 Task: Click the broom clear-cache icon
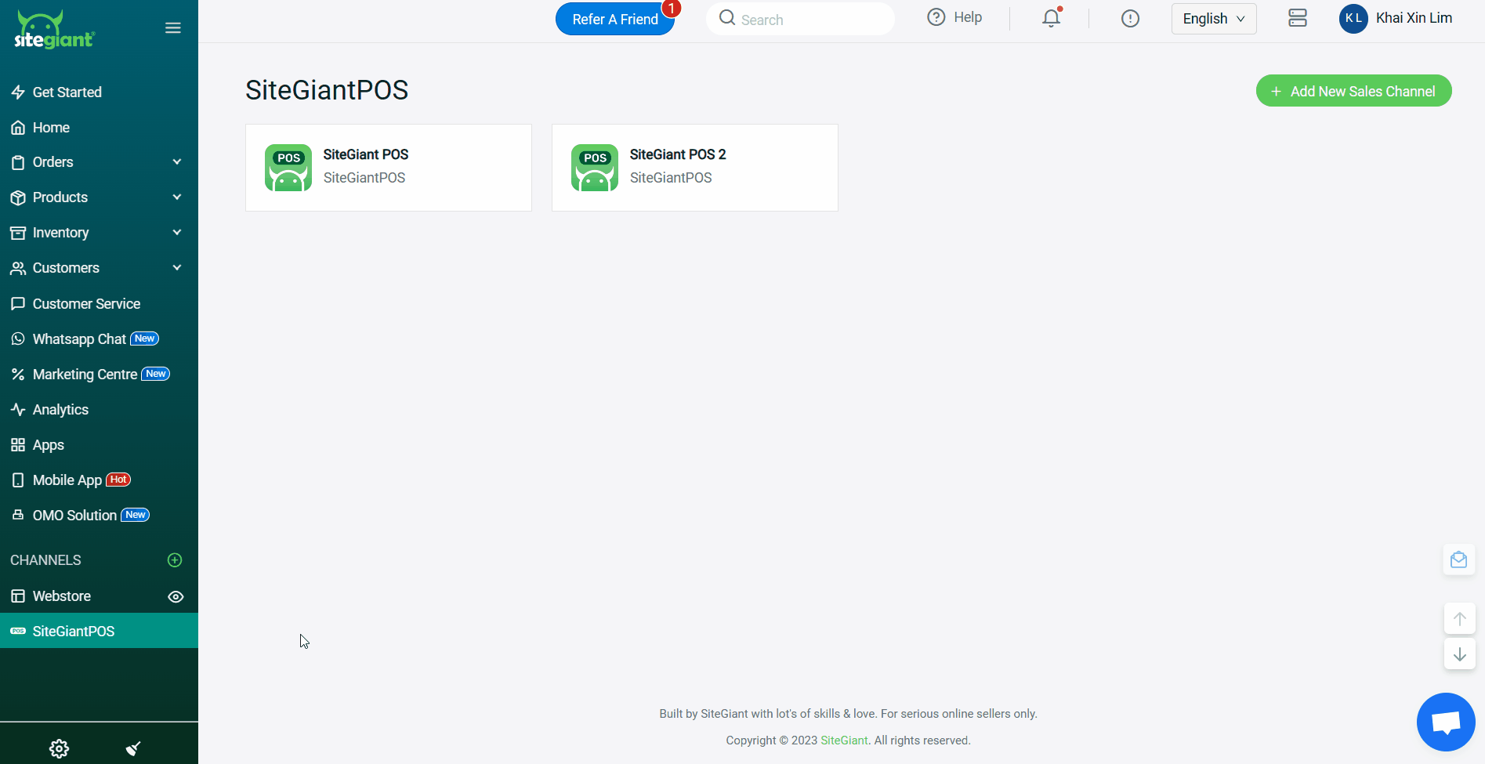[133, 748]
